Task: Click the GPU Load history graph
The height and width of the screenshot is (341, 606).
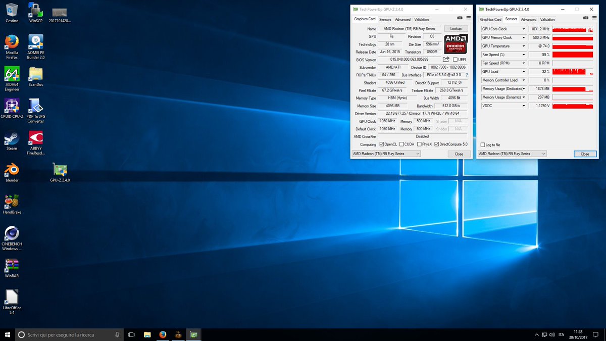Action: [573, 72]
